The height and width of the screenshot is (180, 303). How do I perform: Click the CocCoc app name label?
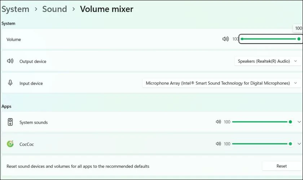pyautogui.click(x=27, y=144)
